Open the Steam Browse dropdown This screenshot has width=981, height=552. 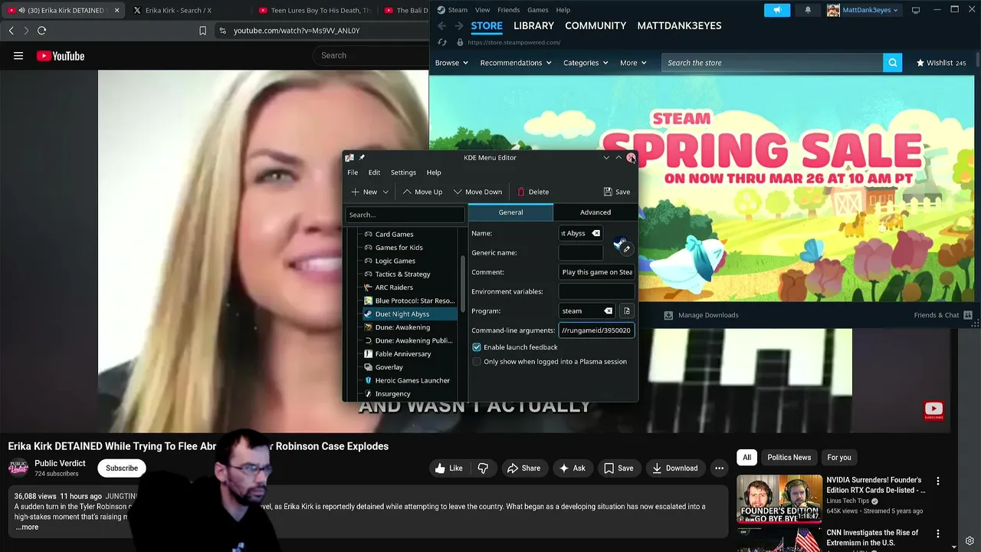(451, 63)
